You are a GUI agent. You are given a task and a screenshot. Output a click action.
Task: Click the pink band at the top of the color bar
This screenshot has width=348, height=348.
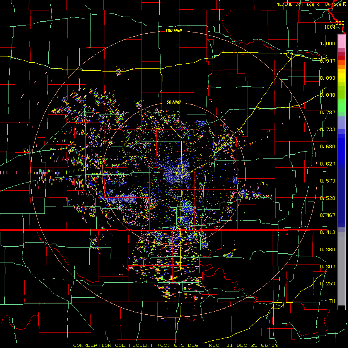[341, 41]
